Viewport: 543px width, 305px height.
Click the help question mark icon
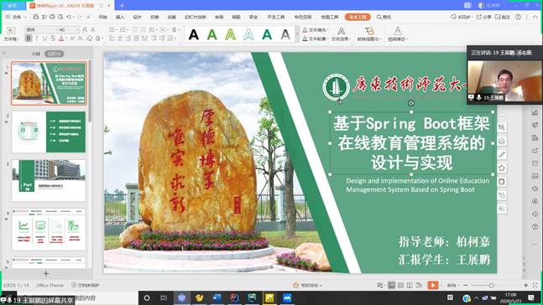tap(518, 17)
